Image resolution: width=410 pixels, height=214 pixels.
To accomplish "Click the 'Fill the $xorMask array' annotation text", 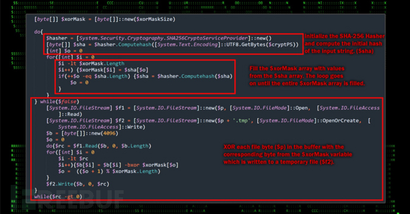I will point(297,68).
